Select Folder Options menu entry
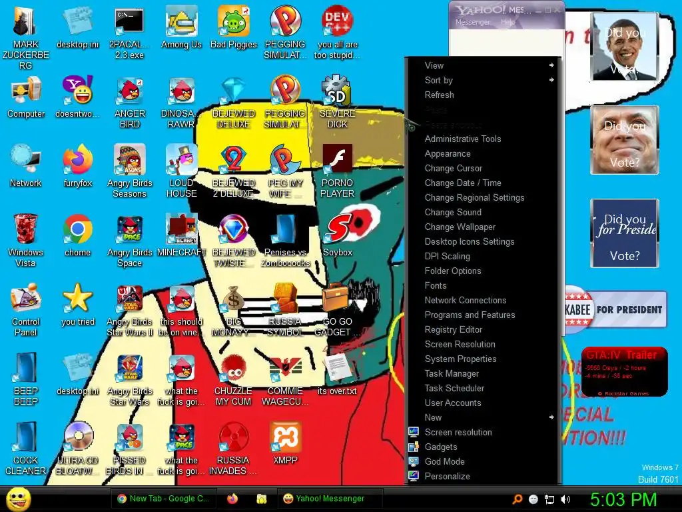 [x=483, y=271]
